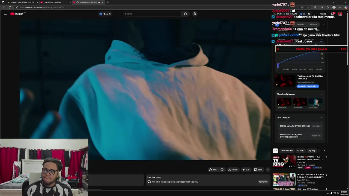Open a new browser tab

tap(108, 2)
